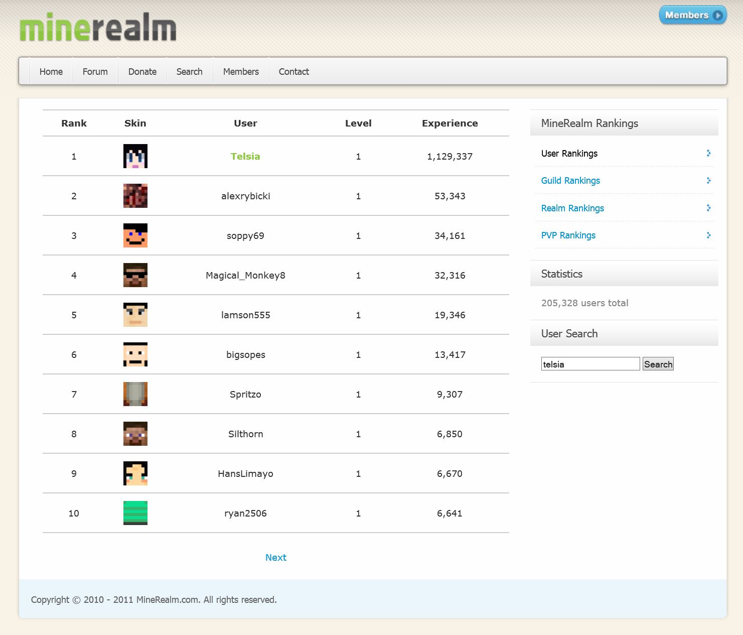The width and height of the screenshot is (743, 635).
Task: Go to the Donate page
Action: pos(142,72)
